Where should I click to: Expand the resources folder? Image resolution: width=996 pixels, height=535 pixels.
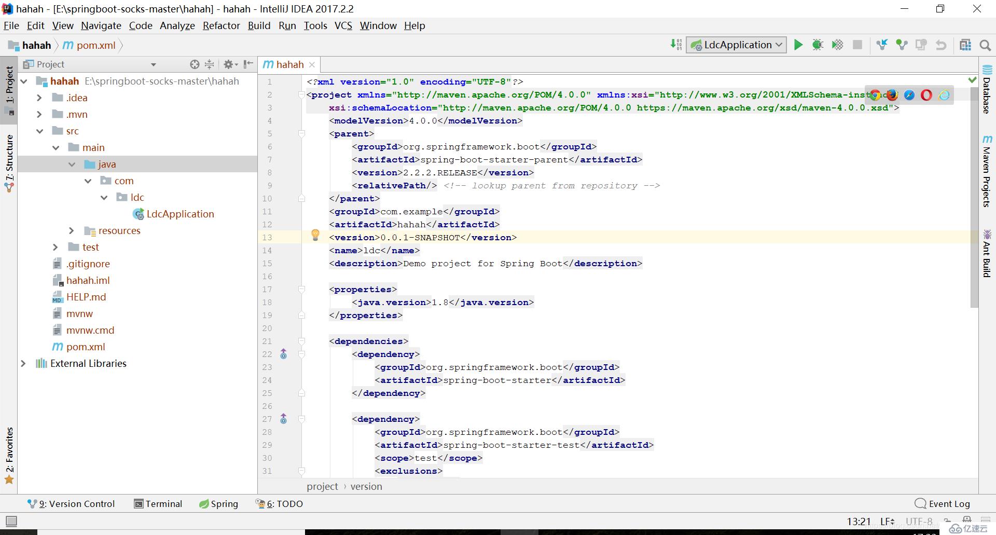[72, 230]
